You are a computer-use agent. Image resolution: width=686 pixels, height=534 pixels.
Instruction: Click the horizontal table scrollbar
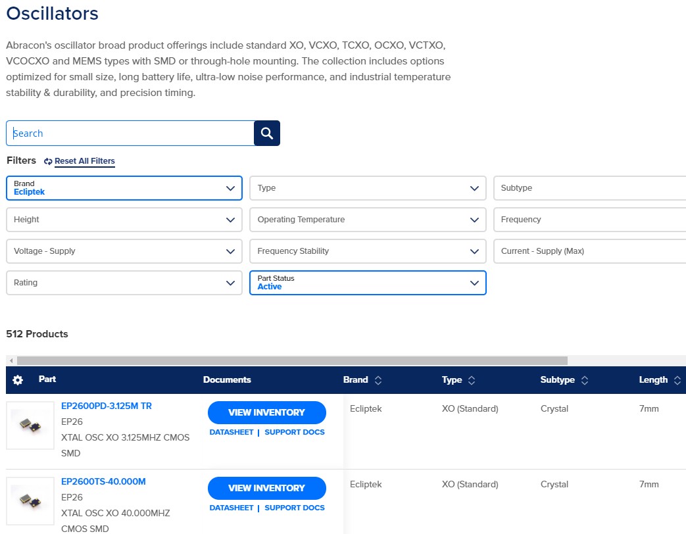(292, 360)
